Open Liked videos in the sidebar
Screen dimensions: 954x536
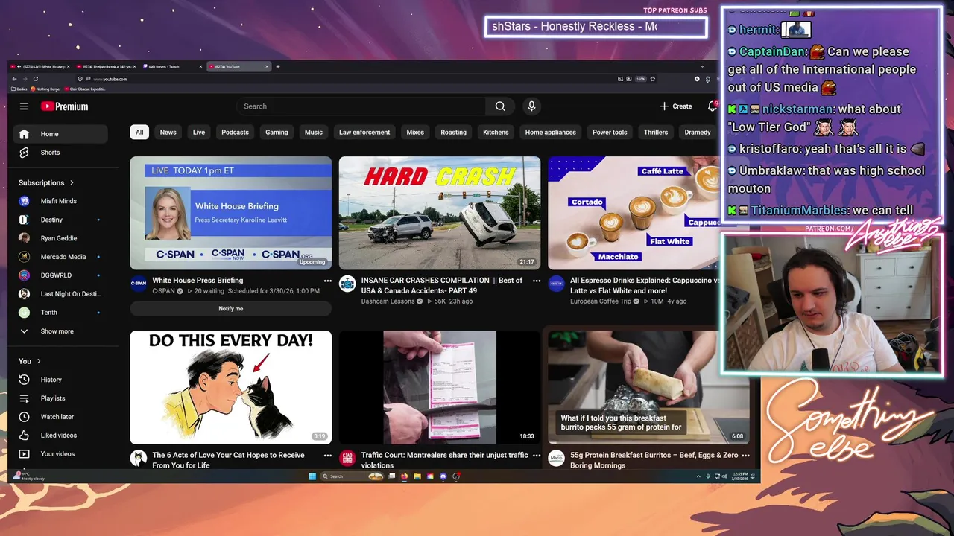(x=61, y=435)
